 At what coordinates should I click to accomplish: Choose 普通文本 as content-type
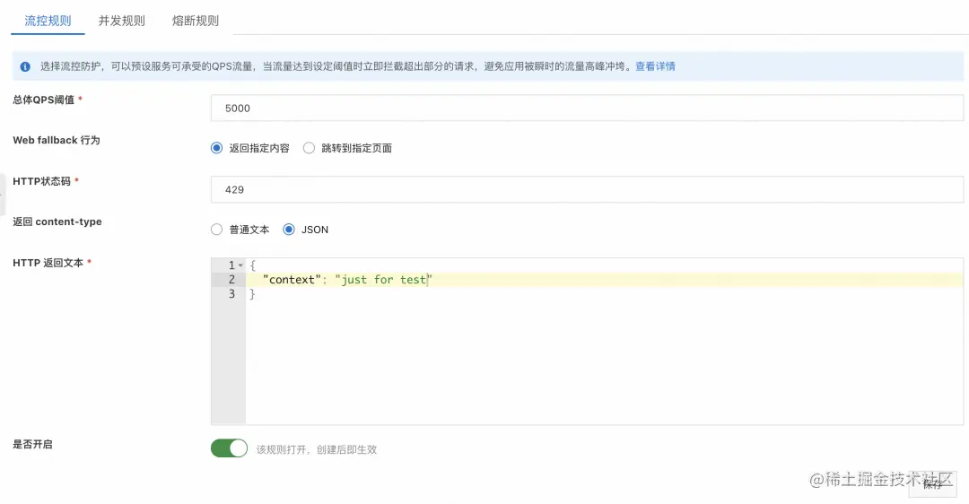coord(216,230)
